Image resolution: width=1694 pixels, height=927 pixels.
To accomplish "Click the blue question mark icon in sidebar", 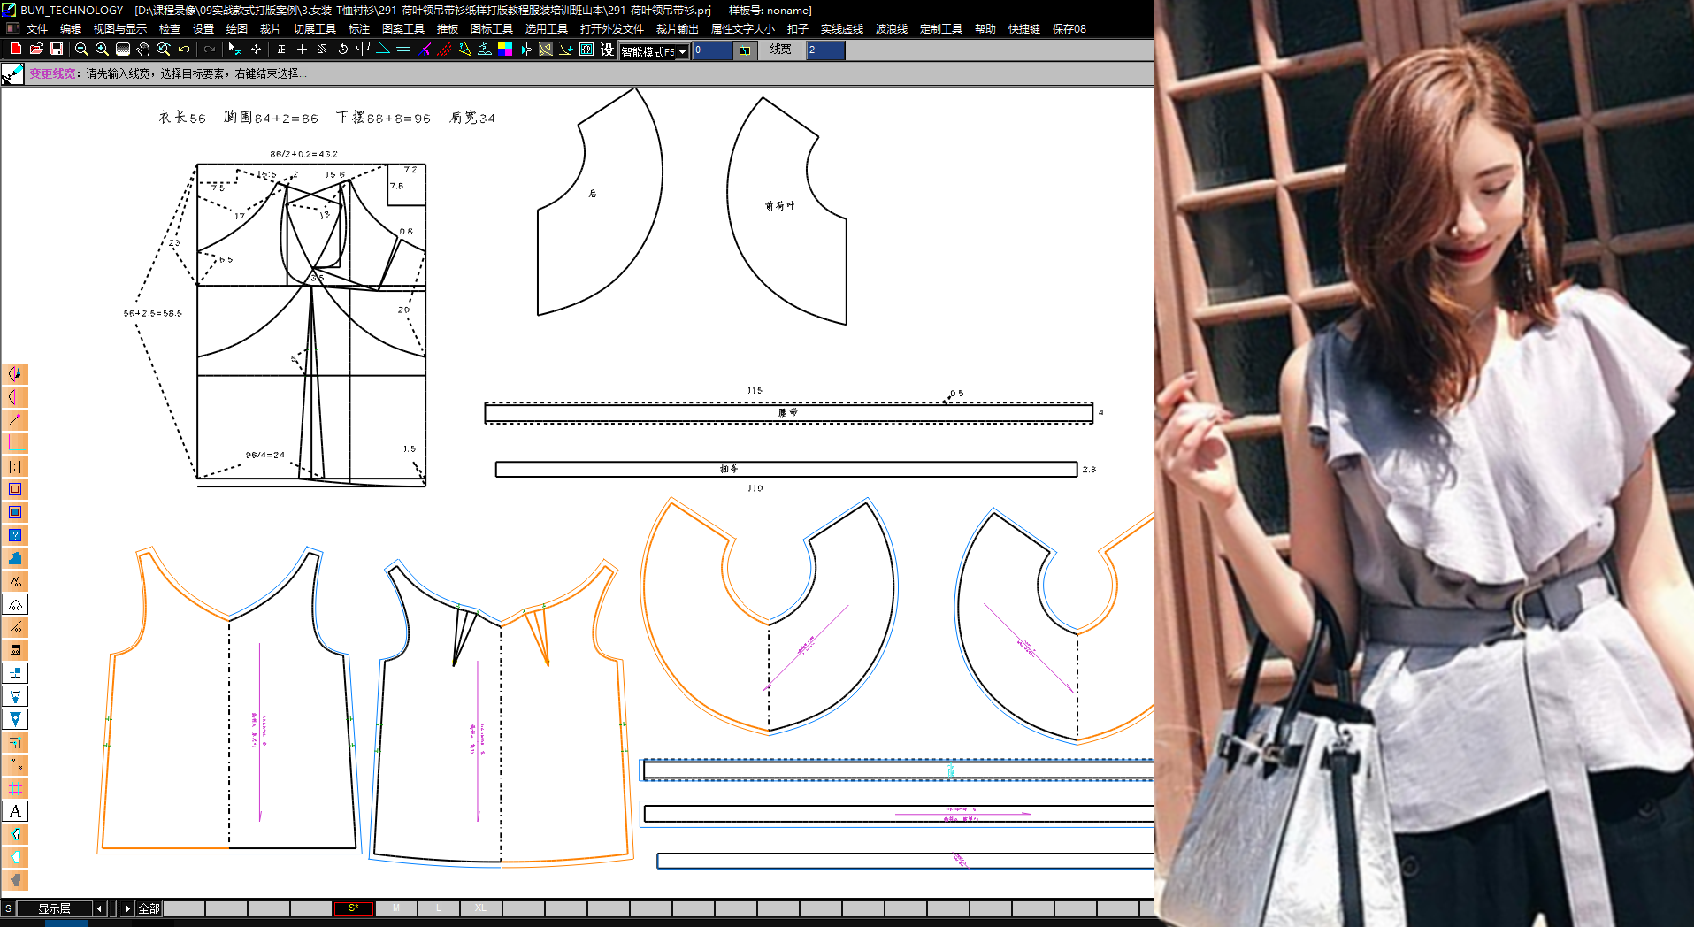I will click(15, 535).
